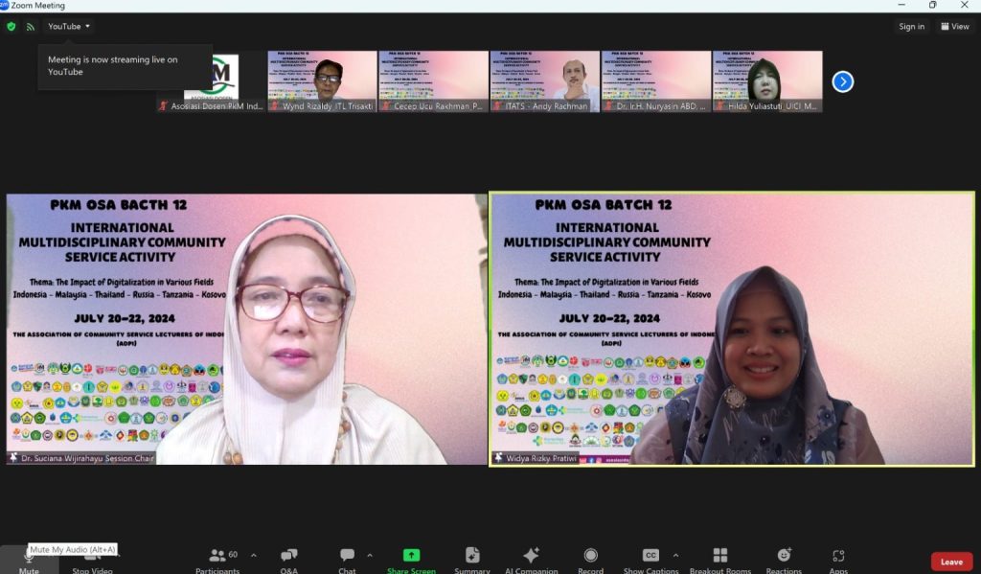Click the green Share Screen button
This screenshot has height=574, width=981.
pos(411,559)
